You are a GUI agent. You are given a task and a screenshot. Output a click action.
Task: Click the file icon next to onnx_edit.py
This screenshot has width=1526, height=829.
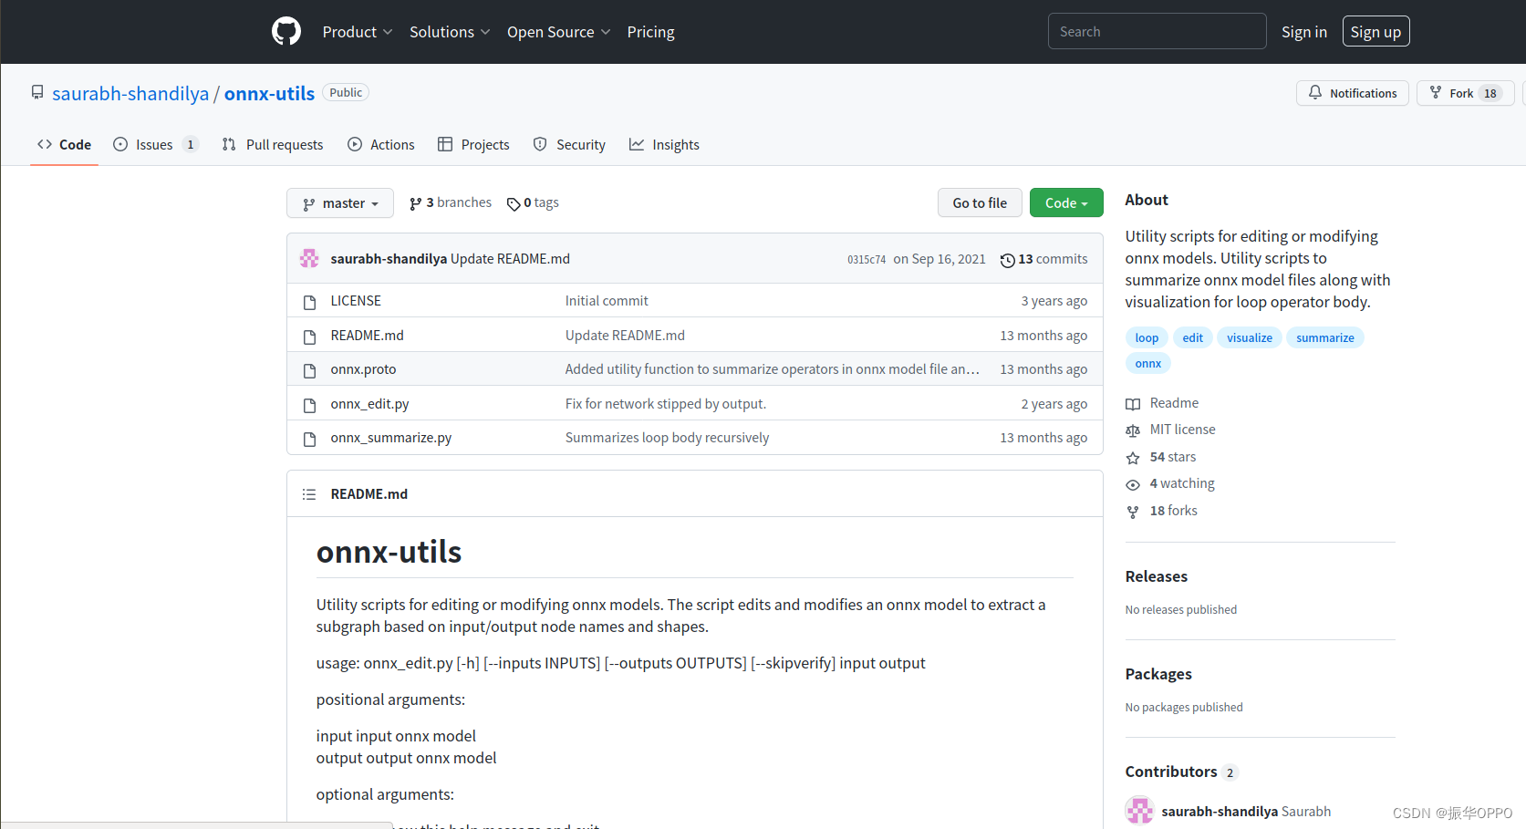coord(310,405)
